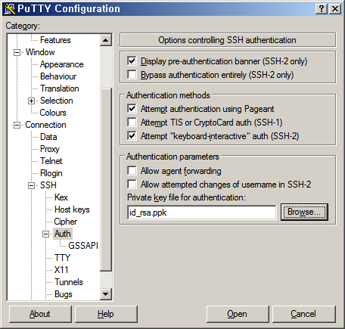Image resolution: width=345 pixels, height=329 pixels.
Task: Toggle Attempt authentication using Pageant
Action: [x=132, y=109]
